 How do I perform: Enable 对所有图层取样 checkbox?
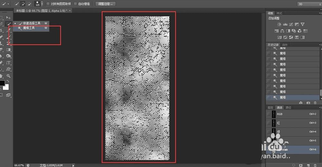(48, 4)
